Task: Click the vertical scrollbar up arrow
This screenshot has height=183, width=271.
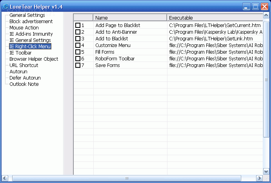Action: [266, 16]
